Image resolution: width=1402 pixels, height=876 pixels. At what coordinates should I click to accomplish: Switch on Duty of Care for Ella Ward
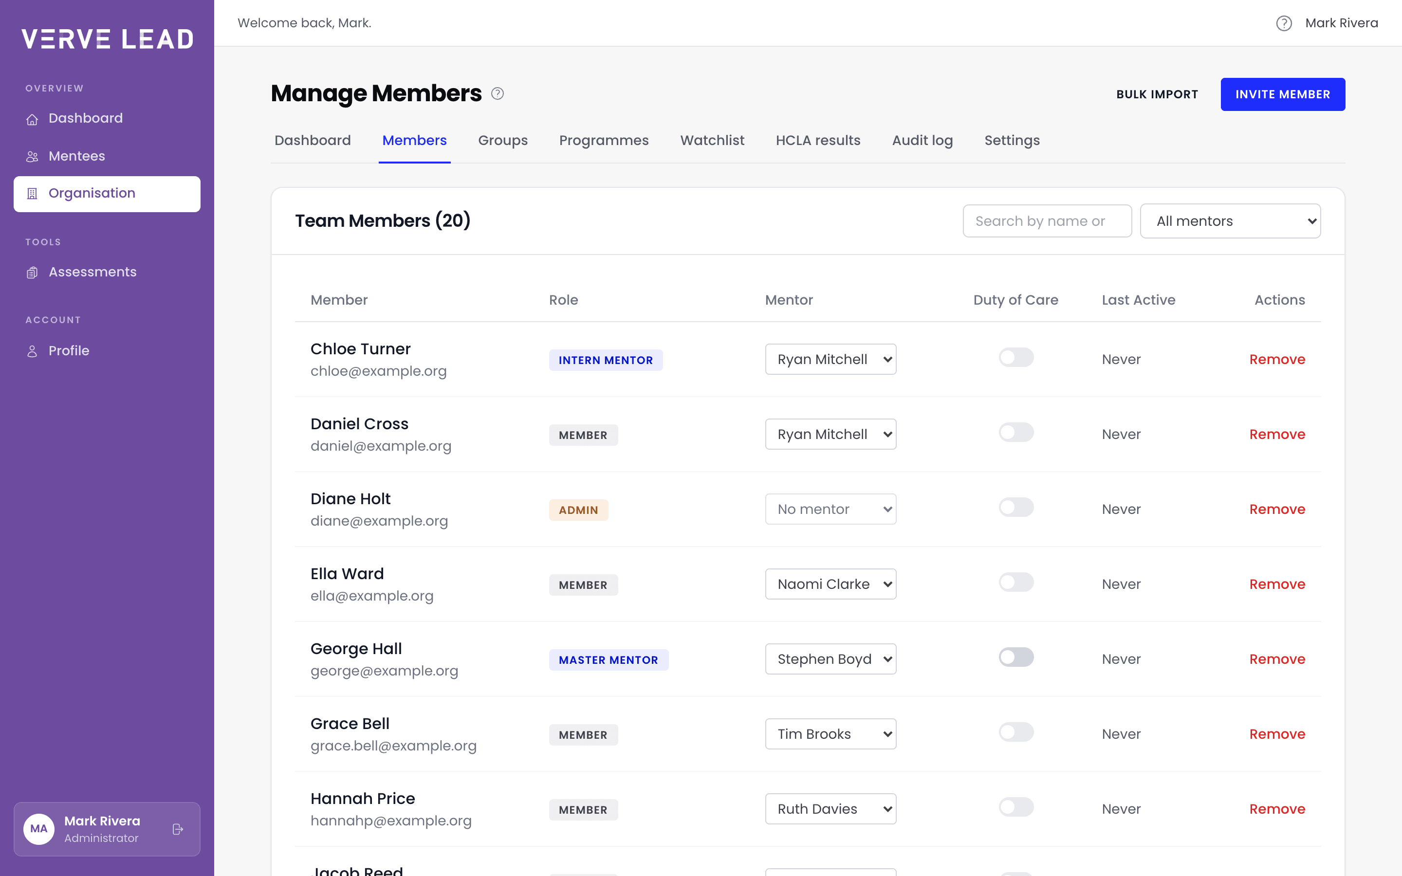coord(1016,582)
